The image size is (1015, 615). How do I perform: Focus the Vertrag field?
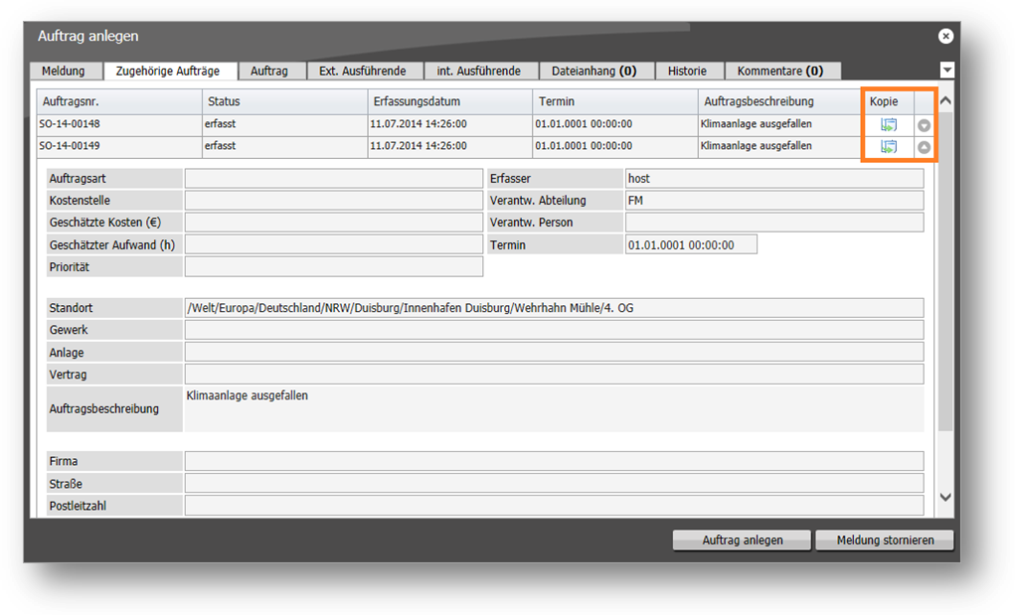(x=554, y=374)
